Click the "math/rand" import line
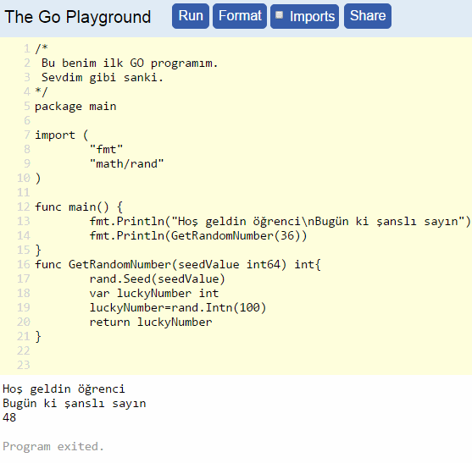 coord(127,164)
